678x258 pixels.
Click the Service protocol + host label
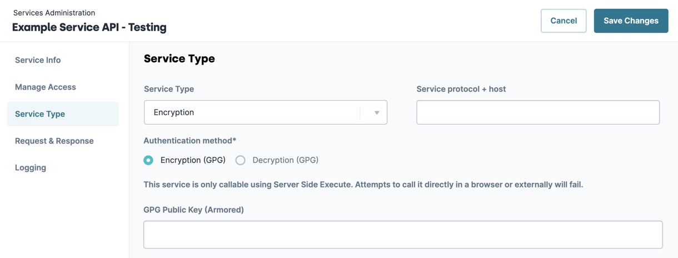(461, 89)
